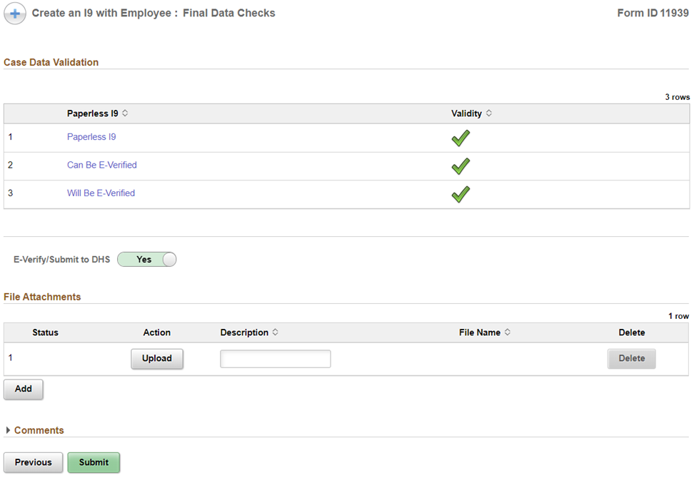Viewport: 694px width, 478px height.
Task: Click the plus icon beside the page title
Action: pos(16,14)
